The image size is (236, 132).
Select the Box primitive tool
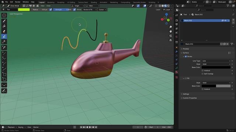[4, 74]
